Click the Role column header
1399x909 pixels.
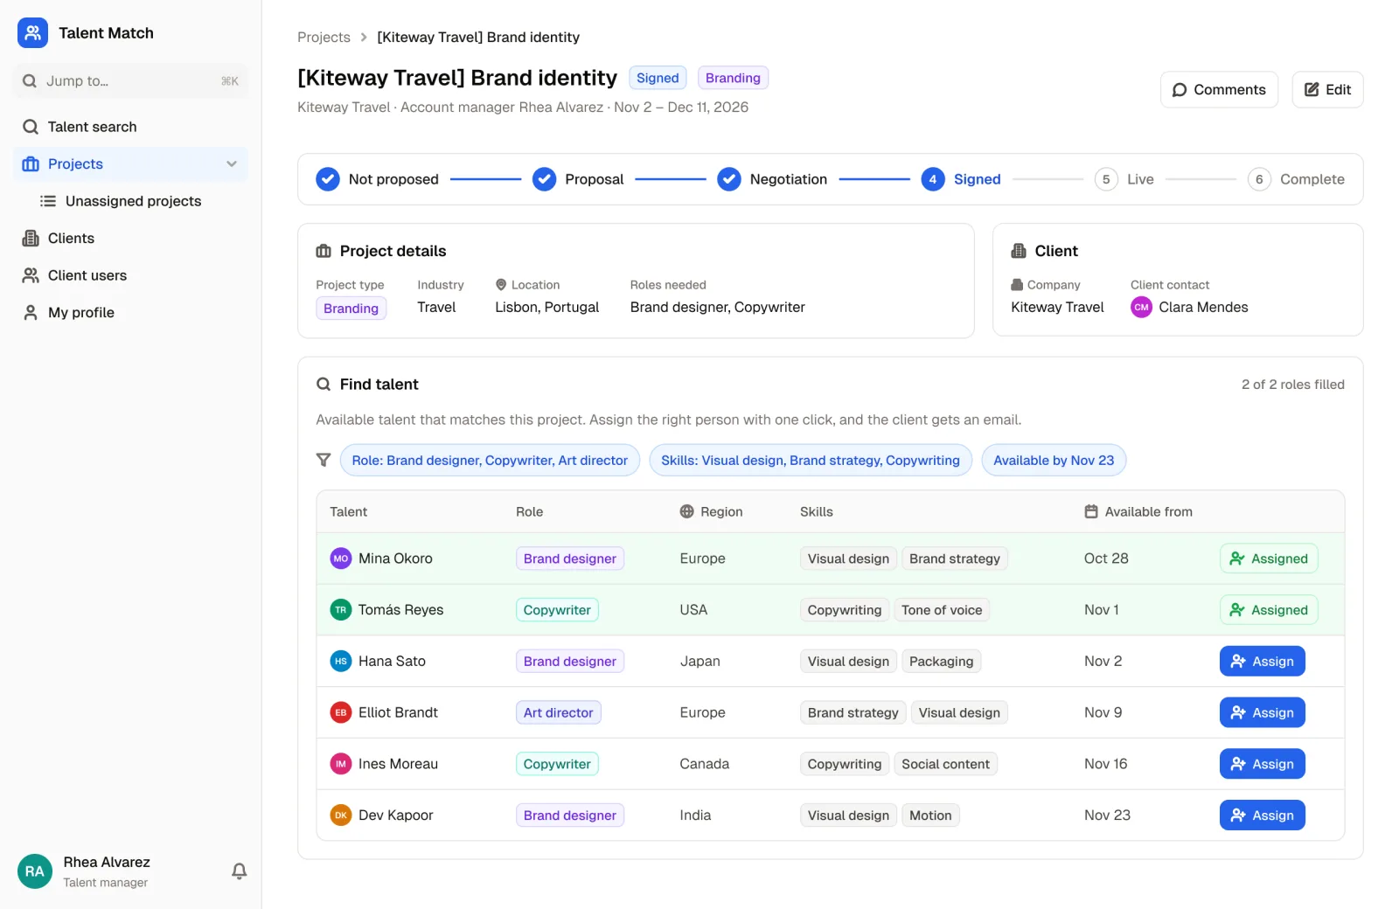[x=529, y=511]
